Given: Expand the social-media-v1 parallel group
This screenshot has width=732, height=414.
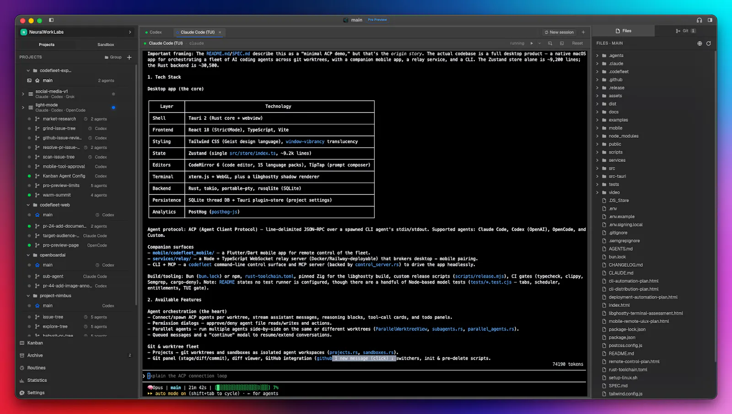Looking at the screenshot, I should [23, 94].
